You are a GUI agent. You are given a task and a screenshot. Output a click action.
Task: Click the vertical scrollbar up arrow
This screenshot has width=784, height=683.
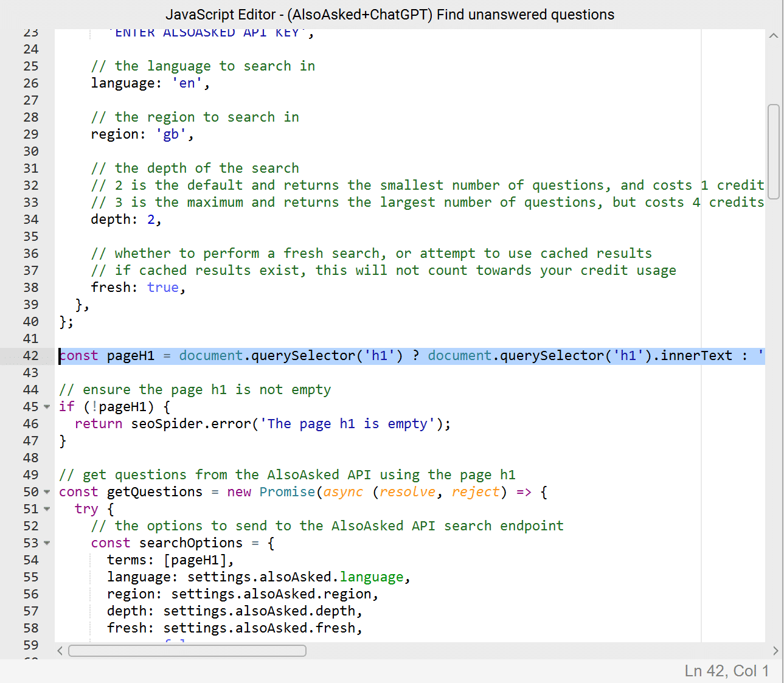774,35
